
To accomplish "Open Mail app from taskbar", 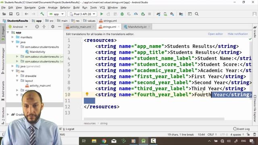I will click(114, 141).
